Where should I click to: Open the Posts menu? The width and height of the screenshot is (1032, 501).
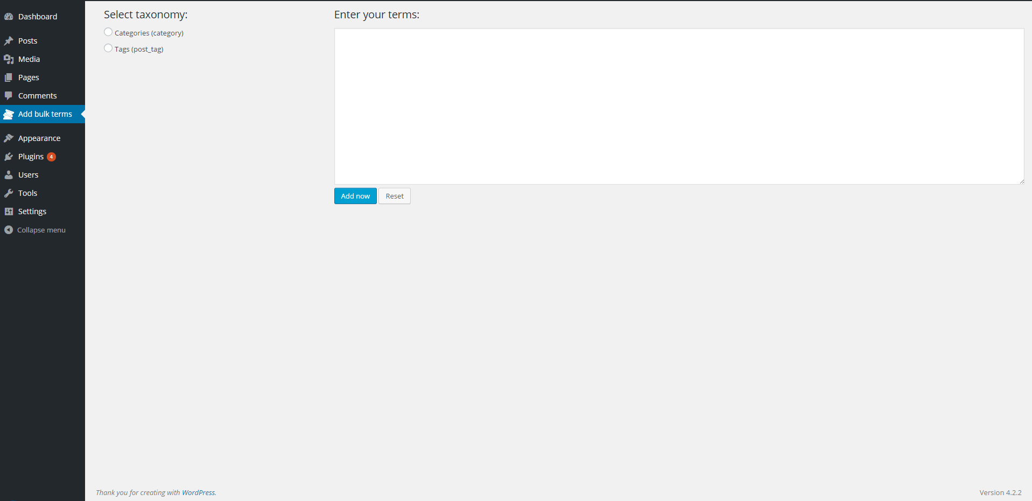pyautogui.click(x=43, y=41)
